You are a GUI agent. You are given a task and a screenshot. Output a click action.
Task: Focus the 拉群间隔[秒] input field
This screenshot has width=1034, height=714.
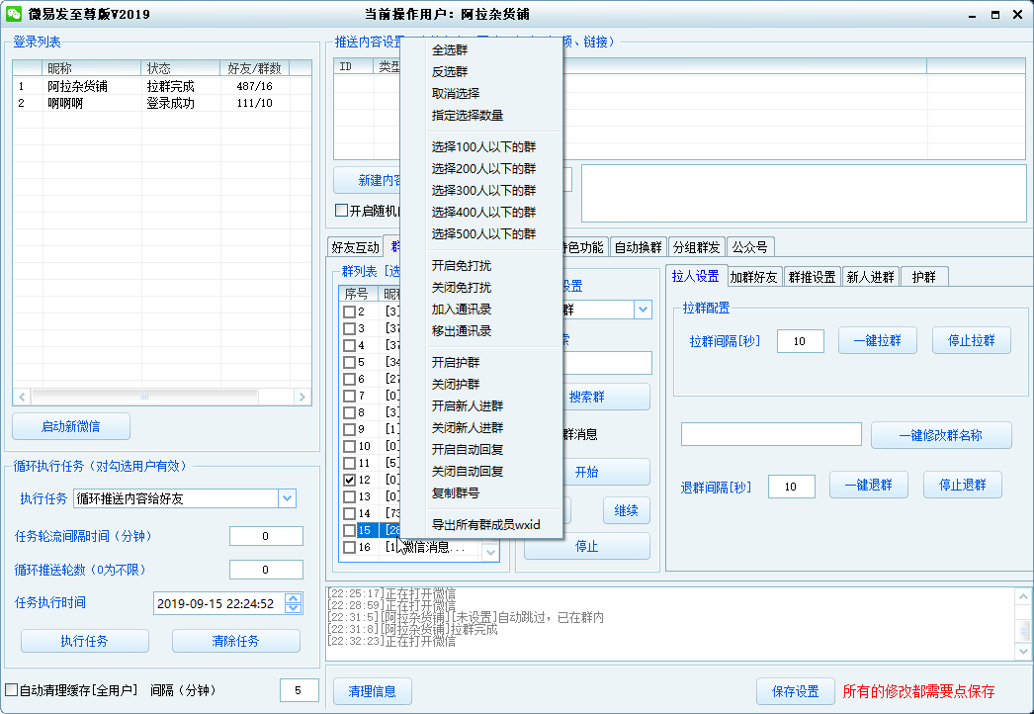(801, 341)
